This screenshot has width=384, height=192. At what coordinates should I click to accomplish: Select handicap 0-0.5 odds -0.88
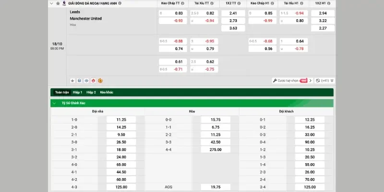click(173, 41)
